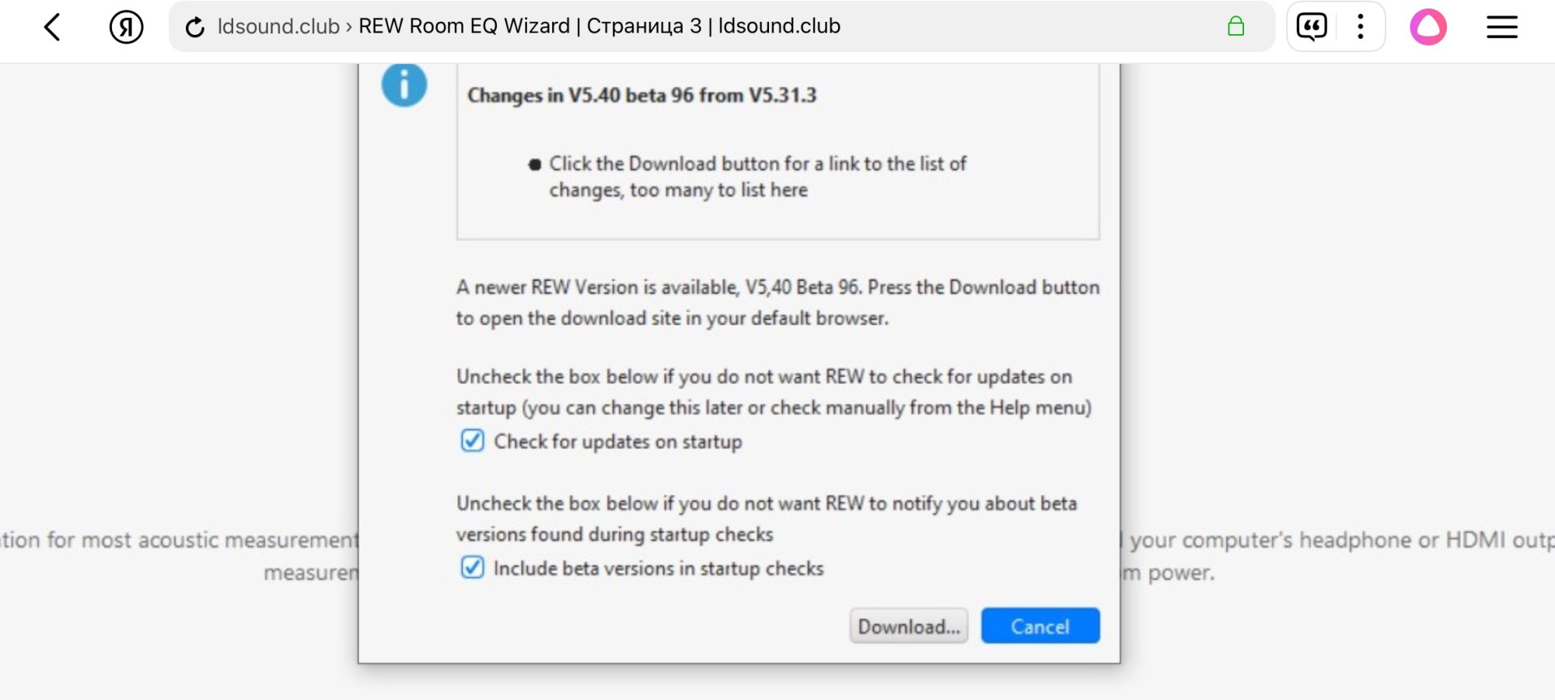Click the blue info icon in dialog
This screenshot has height=700, width=1555.
[404, 85]
